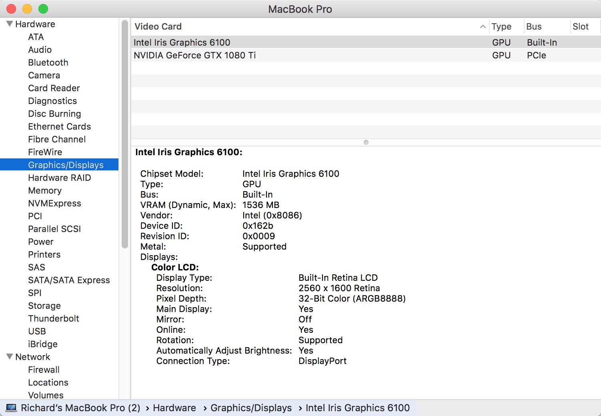The height and width of the screenshot is (416, 601).
Task: Open Firewall under Network
Action: [x=44, y=370]
